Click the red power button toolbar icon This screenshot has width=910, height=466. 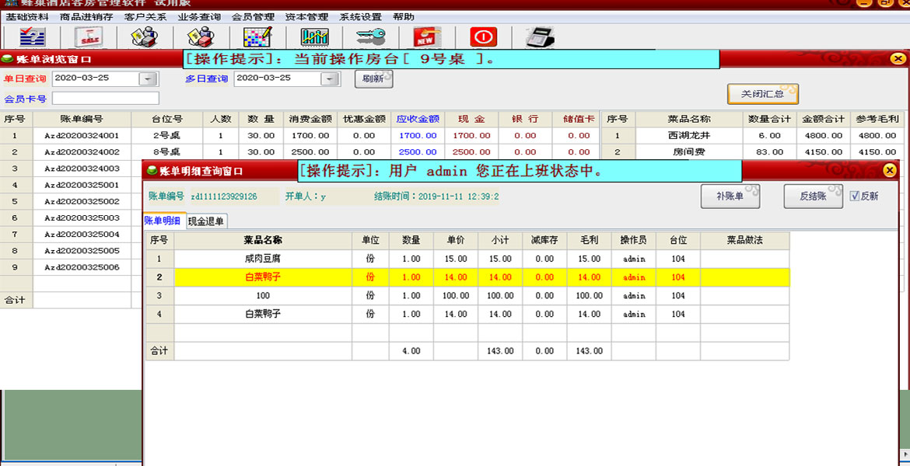click(484, 38)
